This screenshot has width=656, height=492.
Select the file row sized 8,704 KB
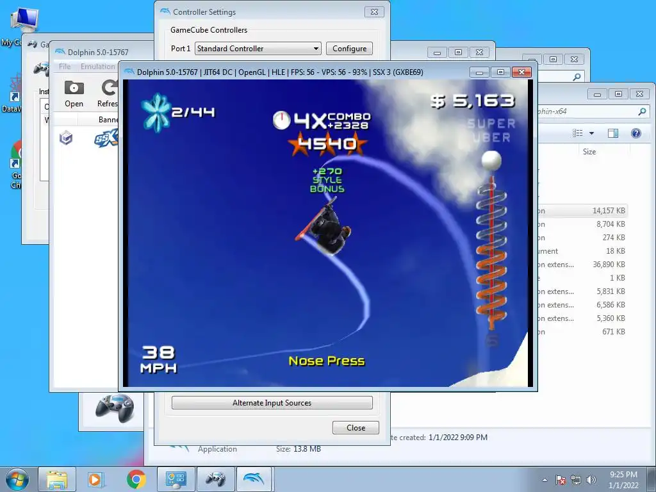[x=582, y=224]
